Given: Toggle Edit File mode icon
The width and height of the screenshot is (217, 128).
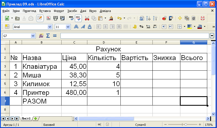Looking at the screenshot, I should tap(40, 18).
